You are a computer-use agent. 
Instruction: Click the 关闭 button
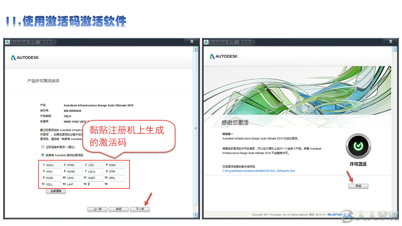coord(118,209)
